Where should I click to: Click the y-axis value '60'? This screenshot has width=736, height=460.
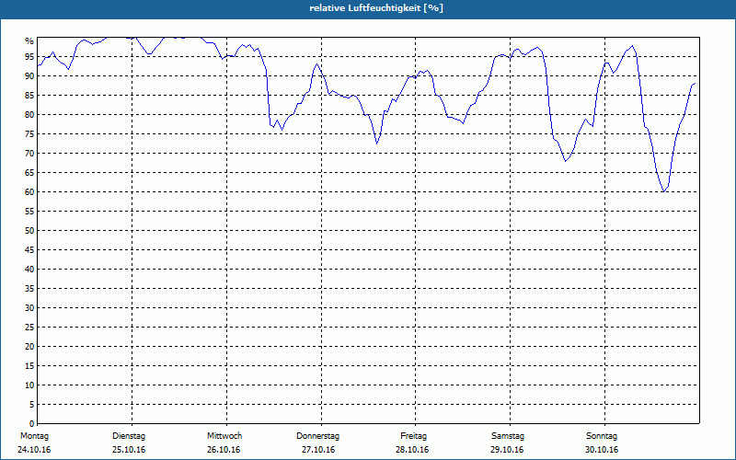coord(29,192)
